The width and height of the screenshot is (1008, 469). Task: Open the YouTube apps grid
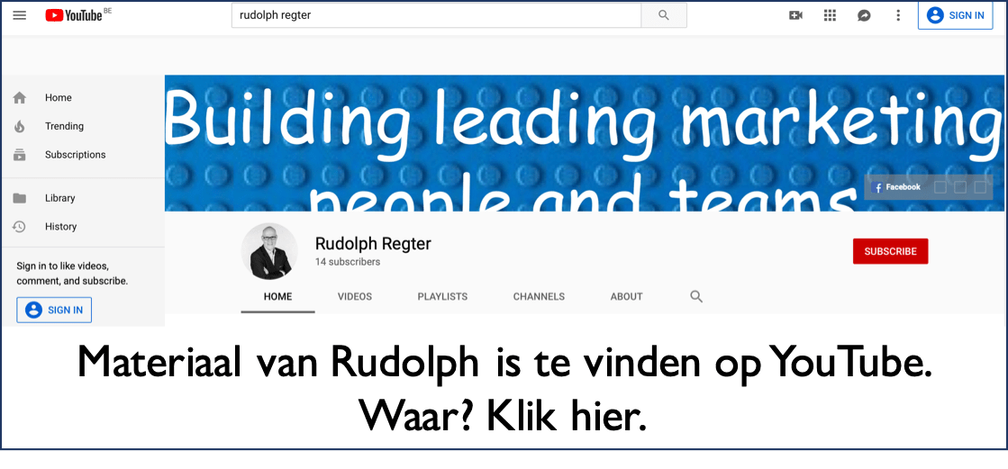click(x=830, y=15)
